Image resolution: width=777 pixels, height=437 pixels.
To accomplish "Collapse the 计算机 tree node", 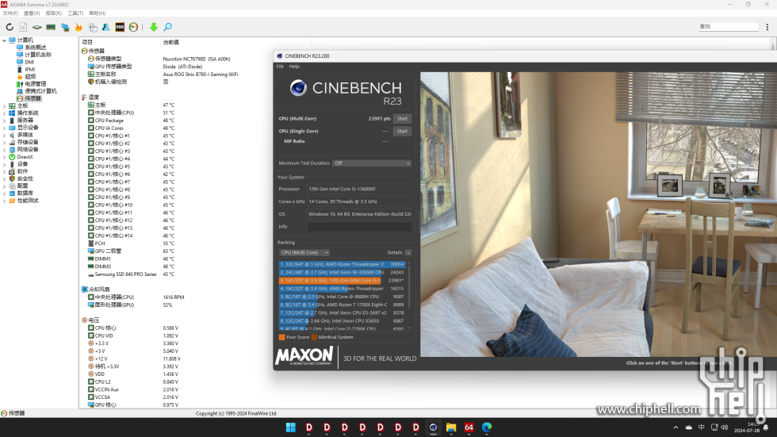I will 5,40.
